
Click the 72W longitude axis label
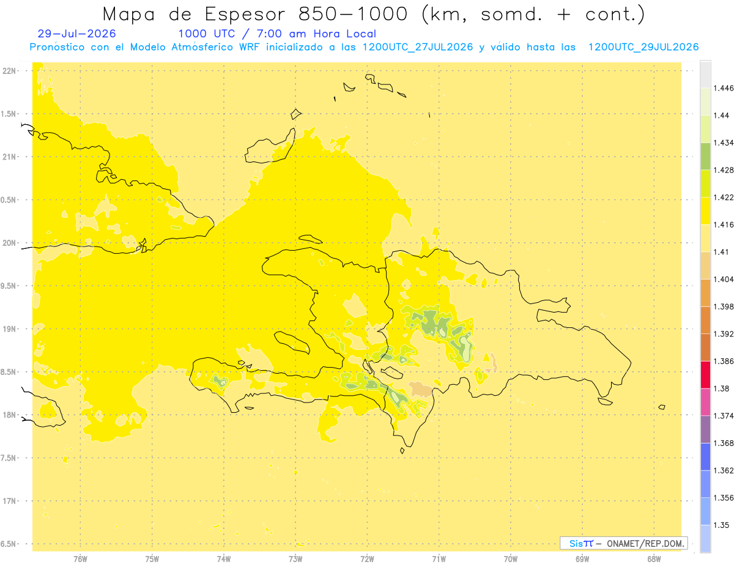point(368,559)
